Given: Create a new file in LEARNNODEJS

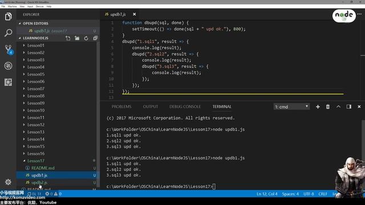Looking at the screenshot, I should 68,38.
